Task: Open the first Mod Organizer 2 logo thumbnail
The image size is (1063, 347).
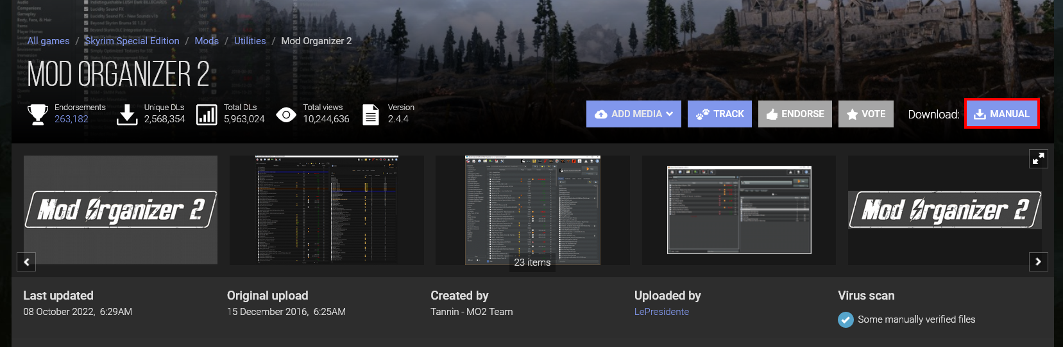Action: point(121,210)
